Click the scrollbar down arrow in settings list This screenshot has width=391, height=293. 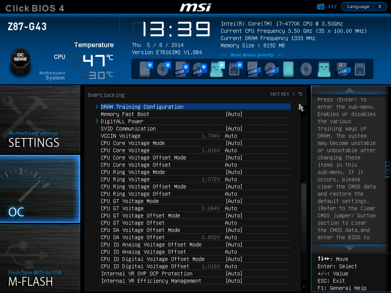[x=304, y=287]
